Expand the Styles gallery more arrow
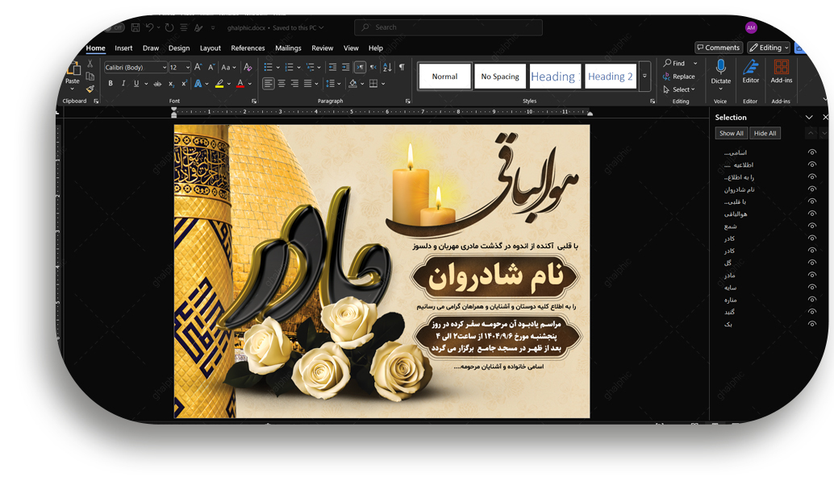The image size is (834, 485). [644, 77]
